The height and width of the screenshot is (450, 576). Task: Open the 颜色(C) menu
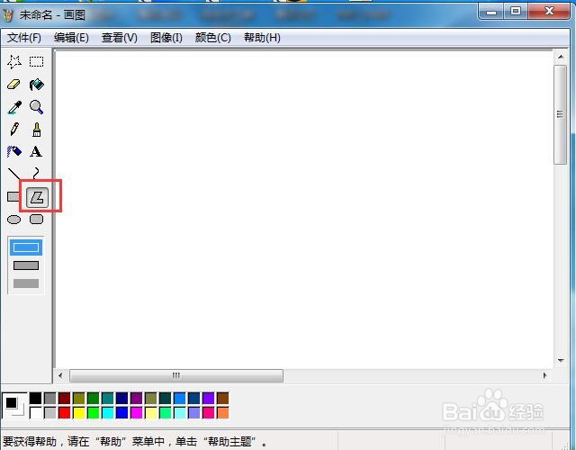coord(212,38)
